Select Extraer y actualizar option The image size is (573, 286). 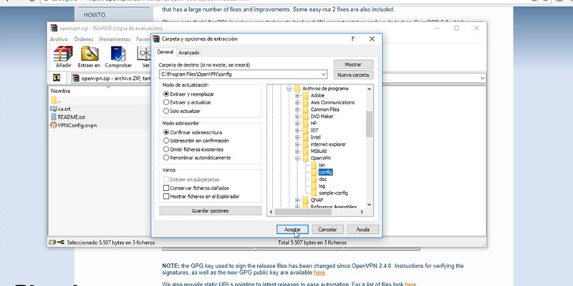pyautogui.click(x=166, y=102)
